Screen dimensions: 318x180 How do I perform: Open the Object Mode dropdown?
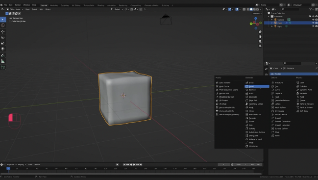(x=15, y=9)
